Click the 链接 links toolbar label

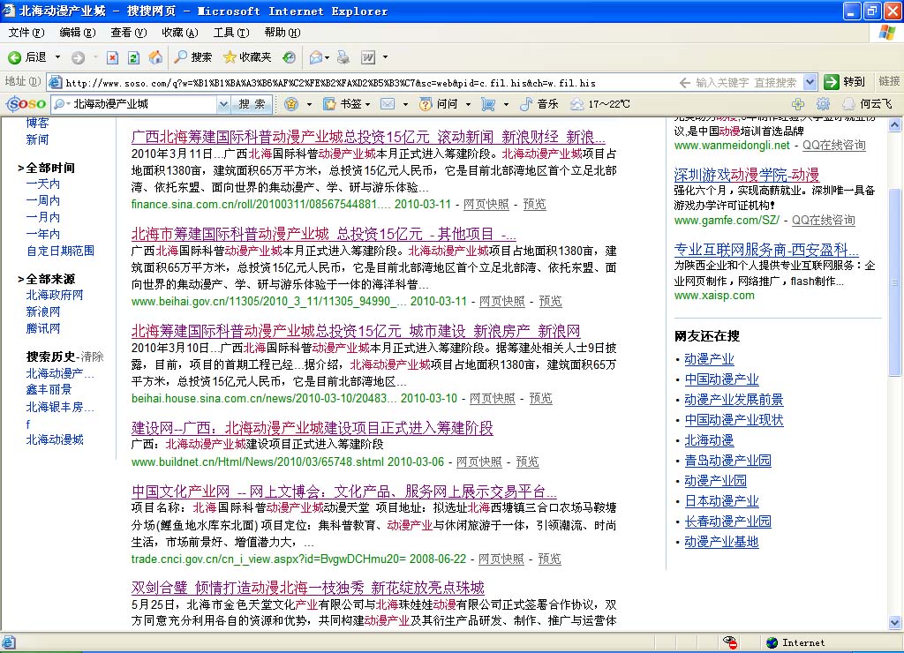tap(890, 82)
